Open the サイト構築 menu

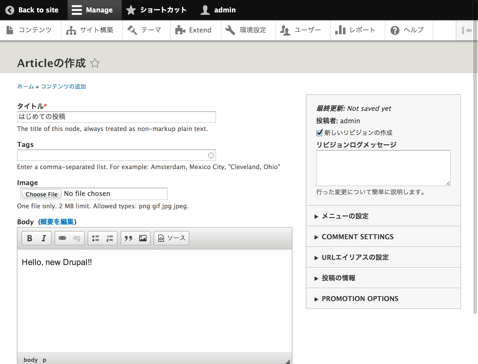click(92, 30)
